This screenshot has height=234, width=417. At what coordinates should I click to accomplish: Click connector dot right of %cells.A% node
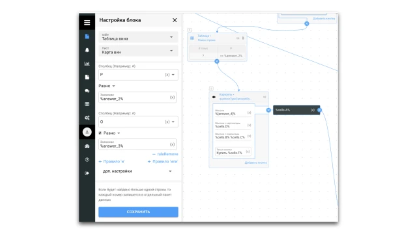tap(319, 110)
